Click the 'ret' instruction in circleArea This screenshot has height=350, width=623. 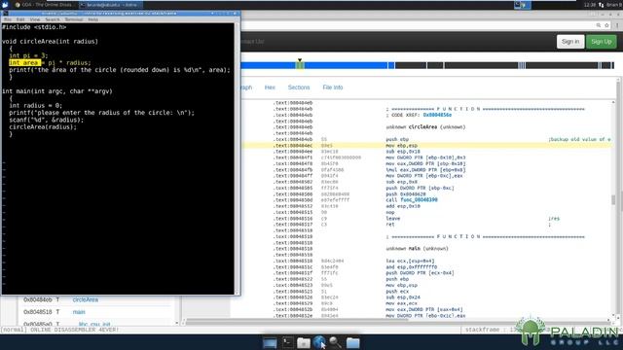[x=390, y=225]
